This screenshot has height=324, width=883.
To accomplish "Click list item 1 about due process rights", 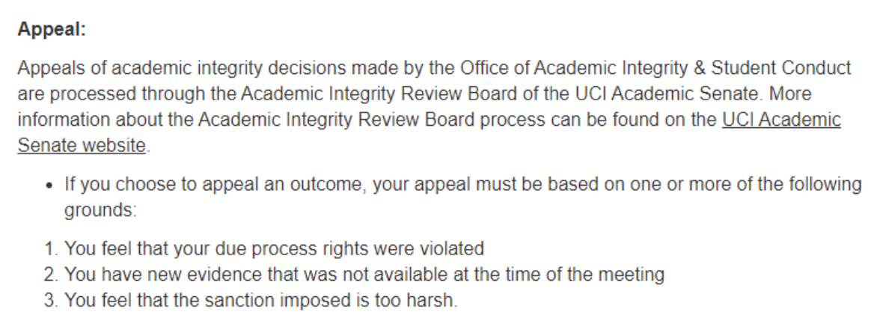I will point(275,248).
